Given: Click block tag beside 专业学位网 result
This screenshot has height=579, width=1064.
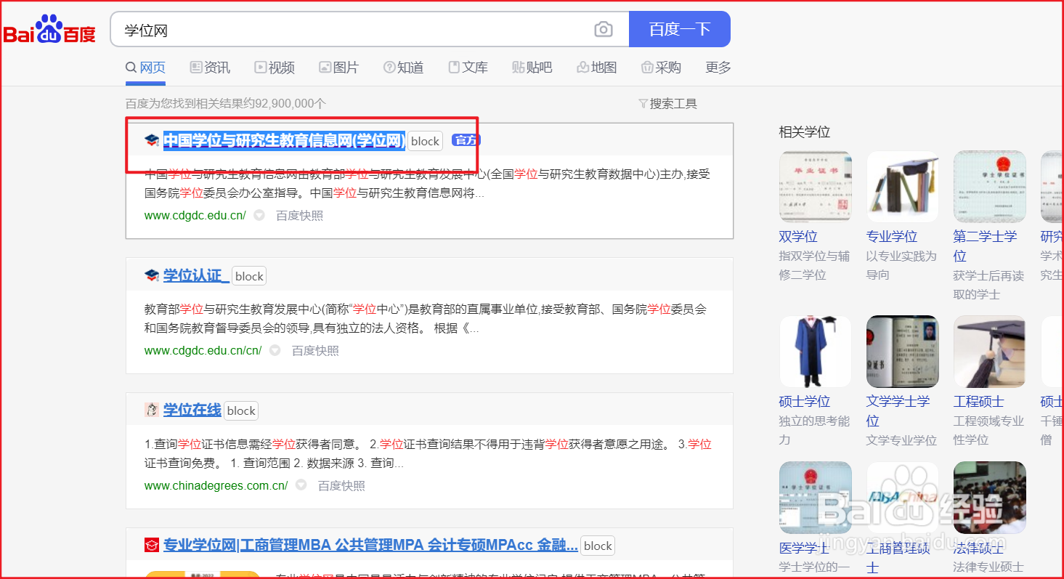Looking at the screenshot, I should click(598, 546).
